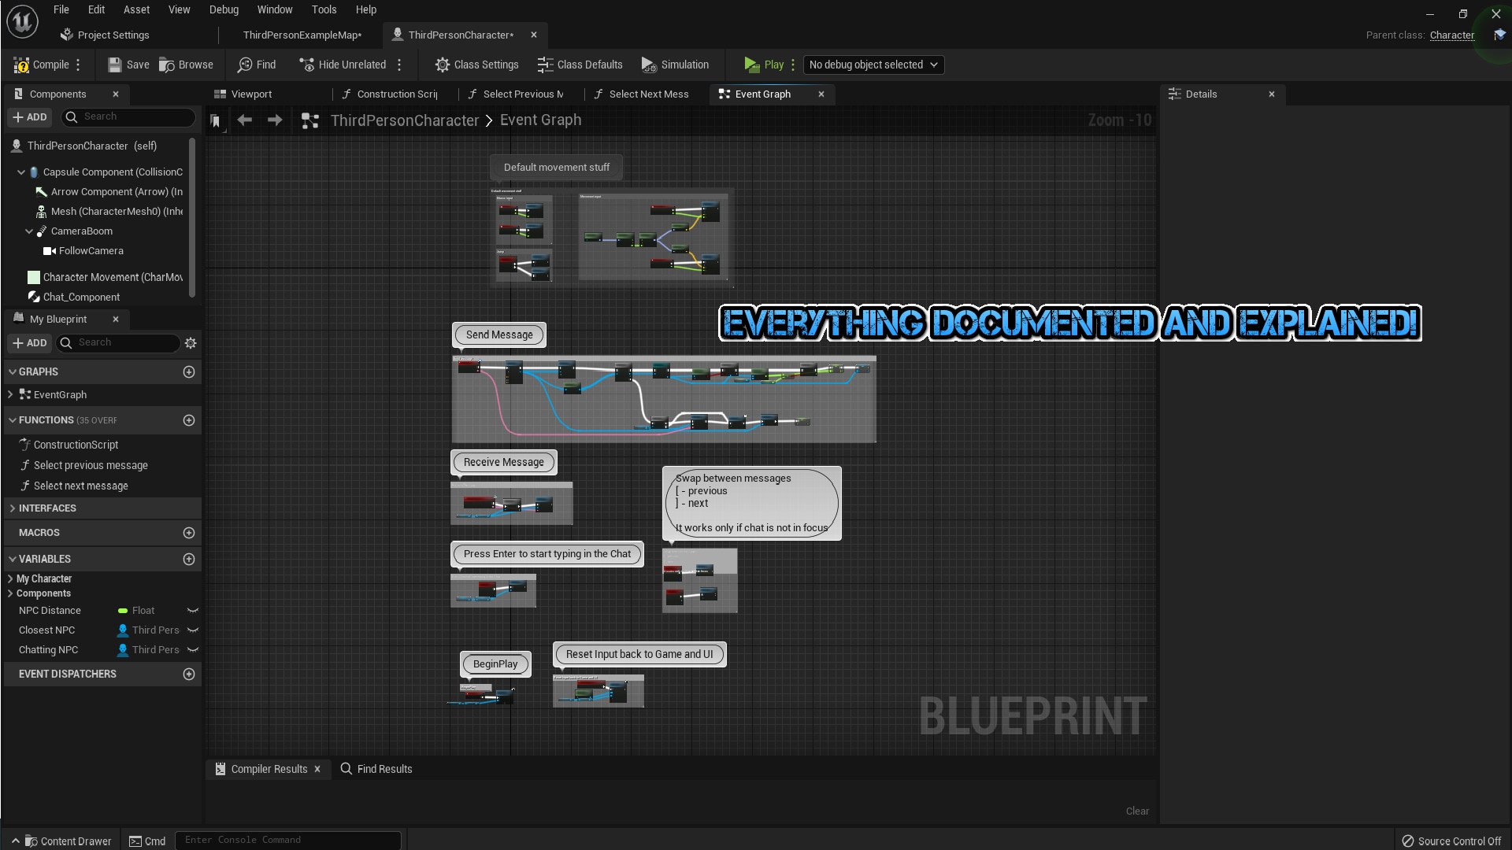Image resolution: width=1512 pixels, height=850 pixels.
Task: Toggle Source Control Off in status bar
Action: click(1453, 841)
